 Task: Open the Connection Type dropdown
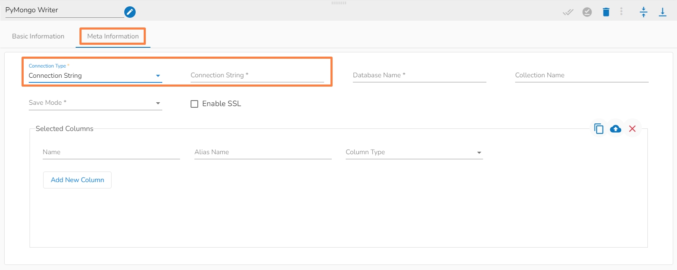95,76
